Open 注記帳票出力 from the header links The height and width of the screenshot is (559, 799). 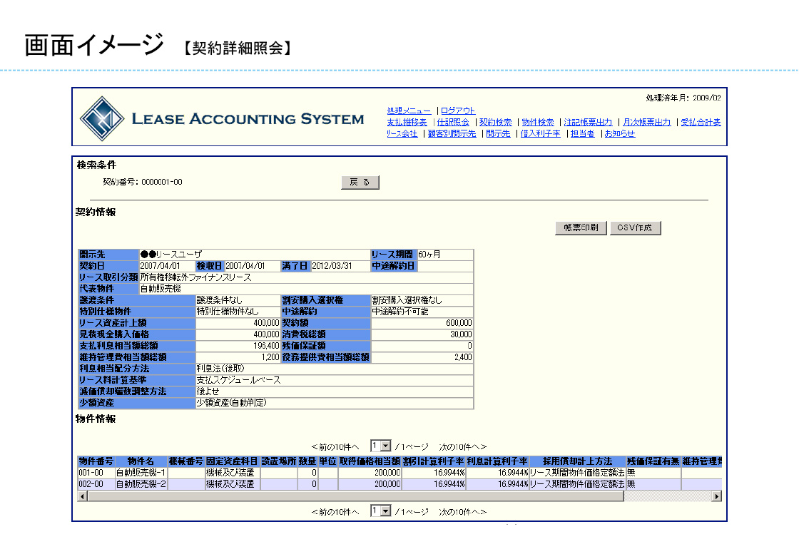588,122
